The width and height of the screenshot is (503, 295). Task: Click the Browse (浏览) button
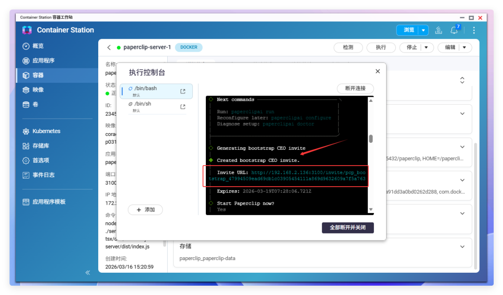click(408, 30)
